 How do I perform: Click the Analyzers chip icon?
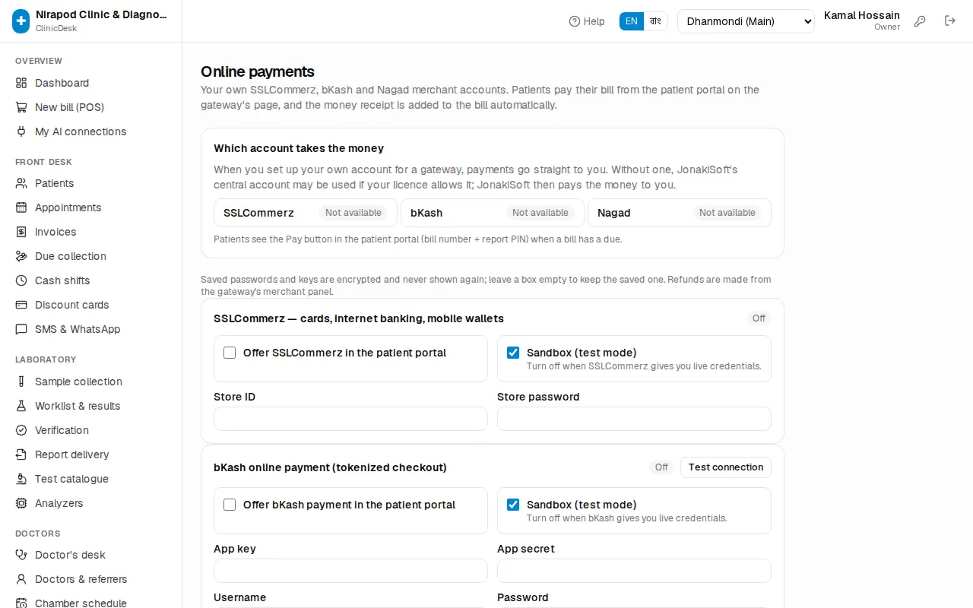point(21,503)
